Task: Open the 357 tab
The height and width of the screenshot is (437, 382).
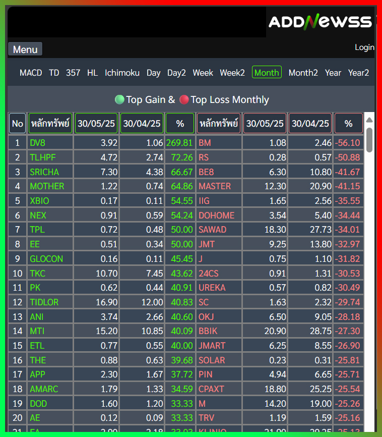Action: [73, 73]
